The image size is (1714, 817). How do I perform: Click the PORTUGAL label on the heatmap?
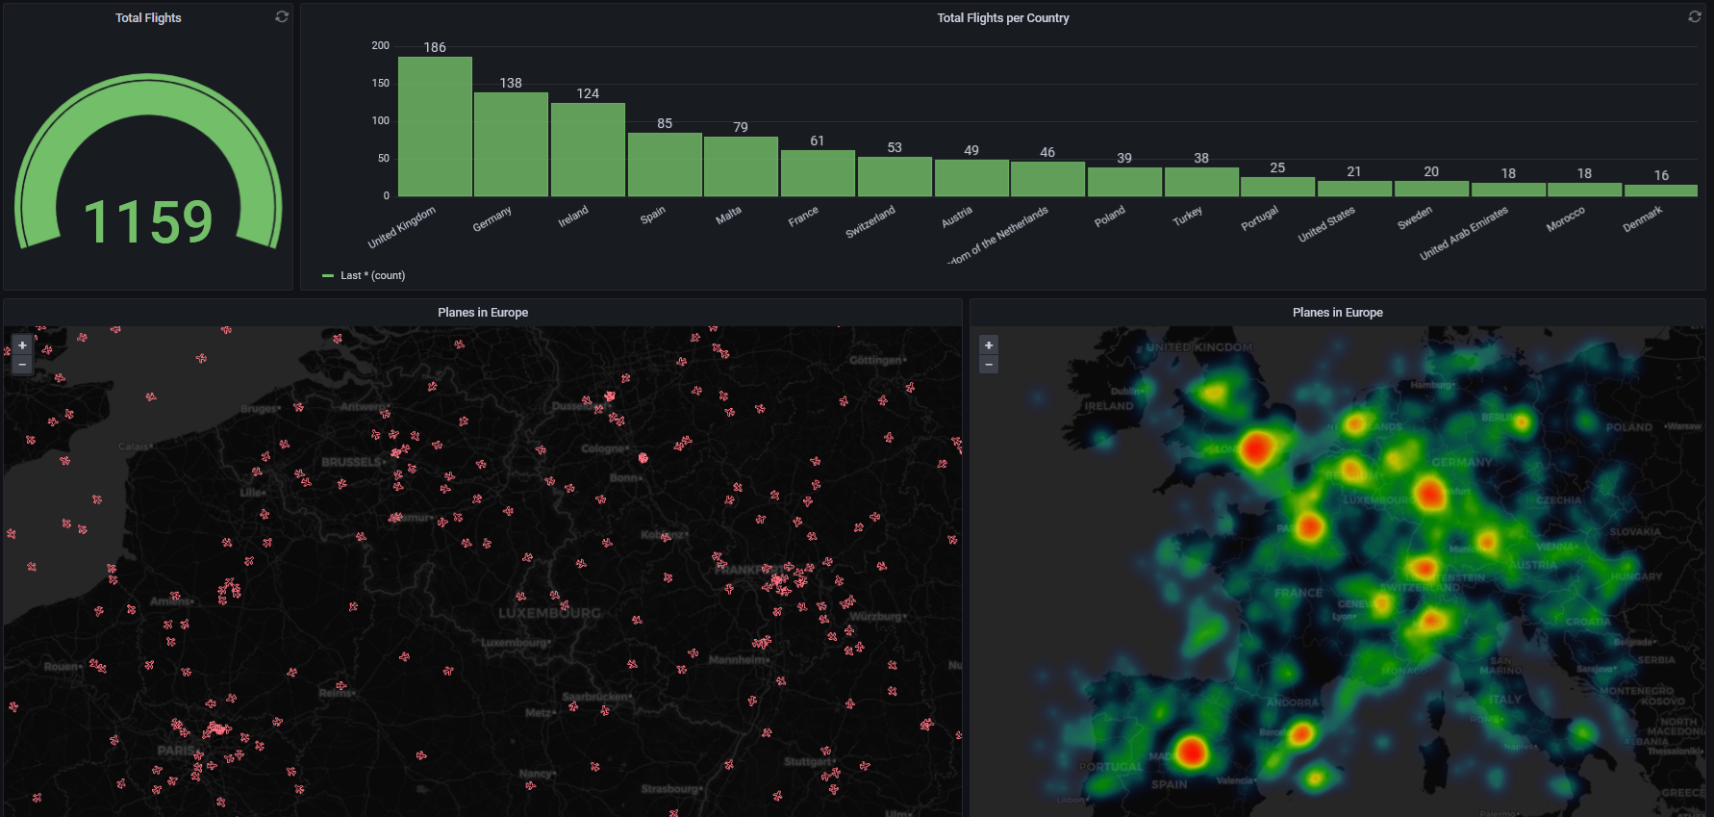(x=1111, y=767)
